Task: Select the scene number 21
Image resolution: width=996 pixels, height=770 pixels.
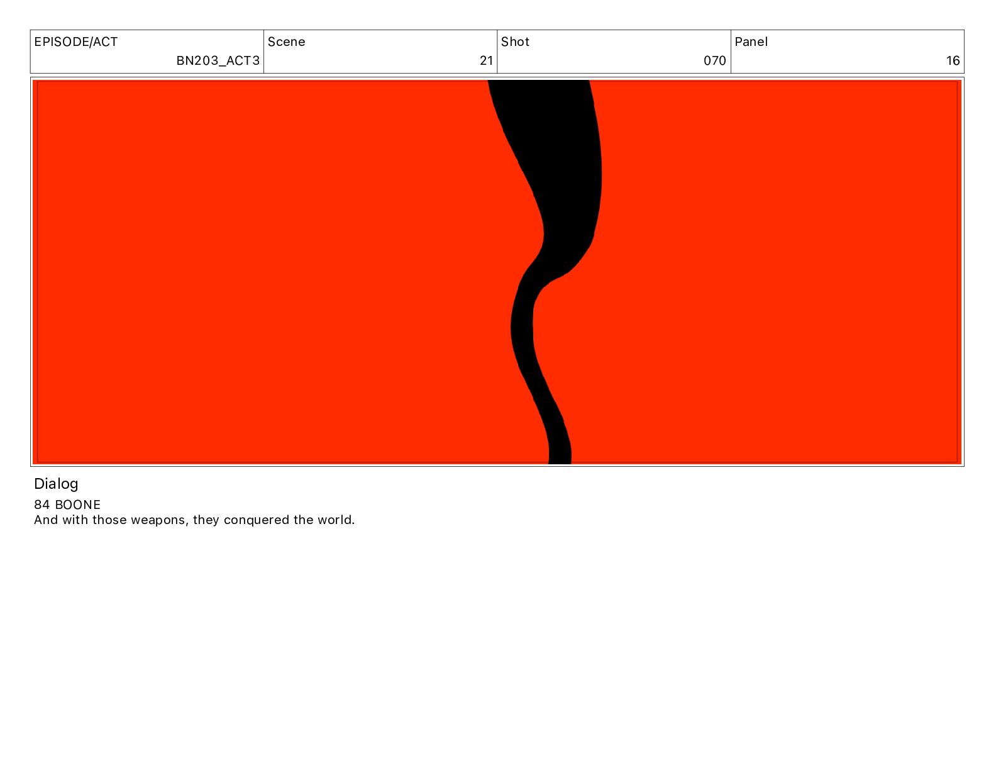Action: (x=486, y=61)
